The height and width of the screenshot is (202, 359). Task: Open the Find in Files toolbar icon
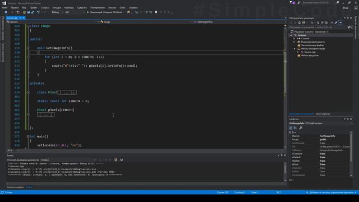tap(128, 12)
